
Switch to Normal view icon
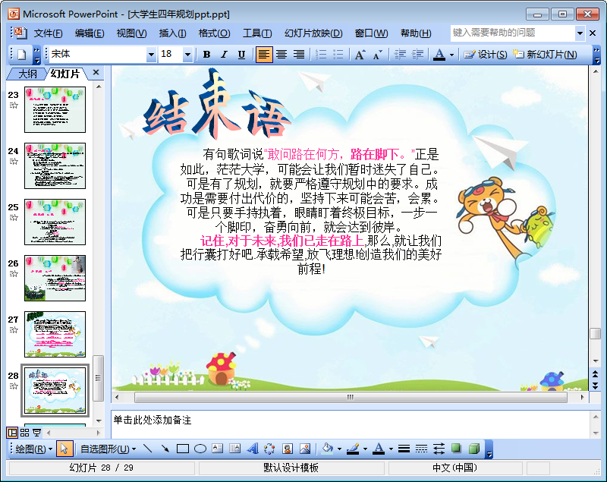tap(12, 433)
